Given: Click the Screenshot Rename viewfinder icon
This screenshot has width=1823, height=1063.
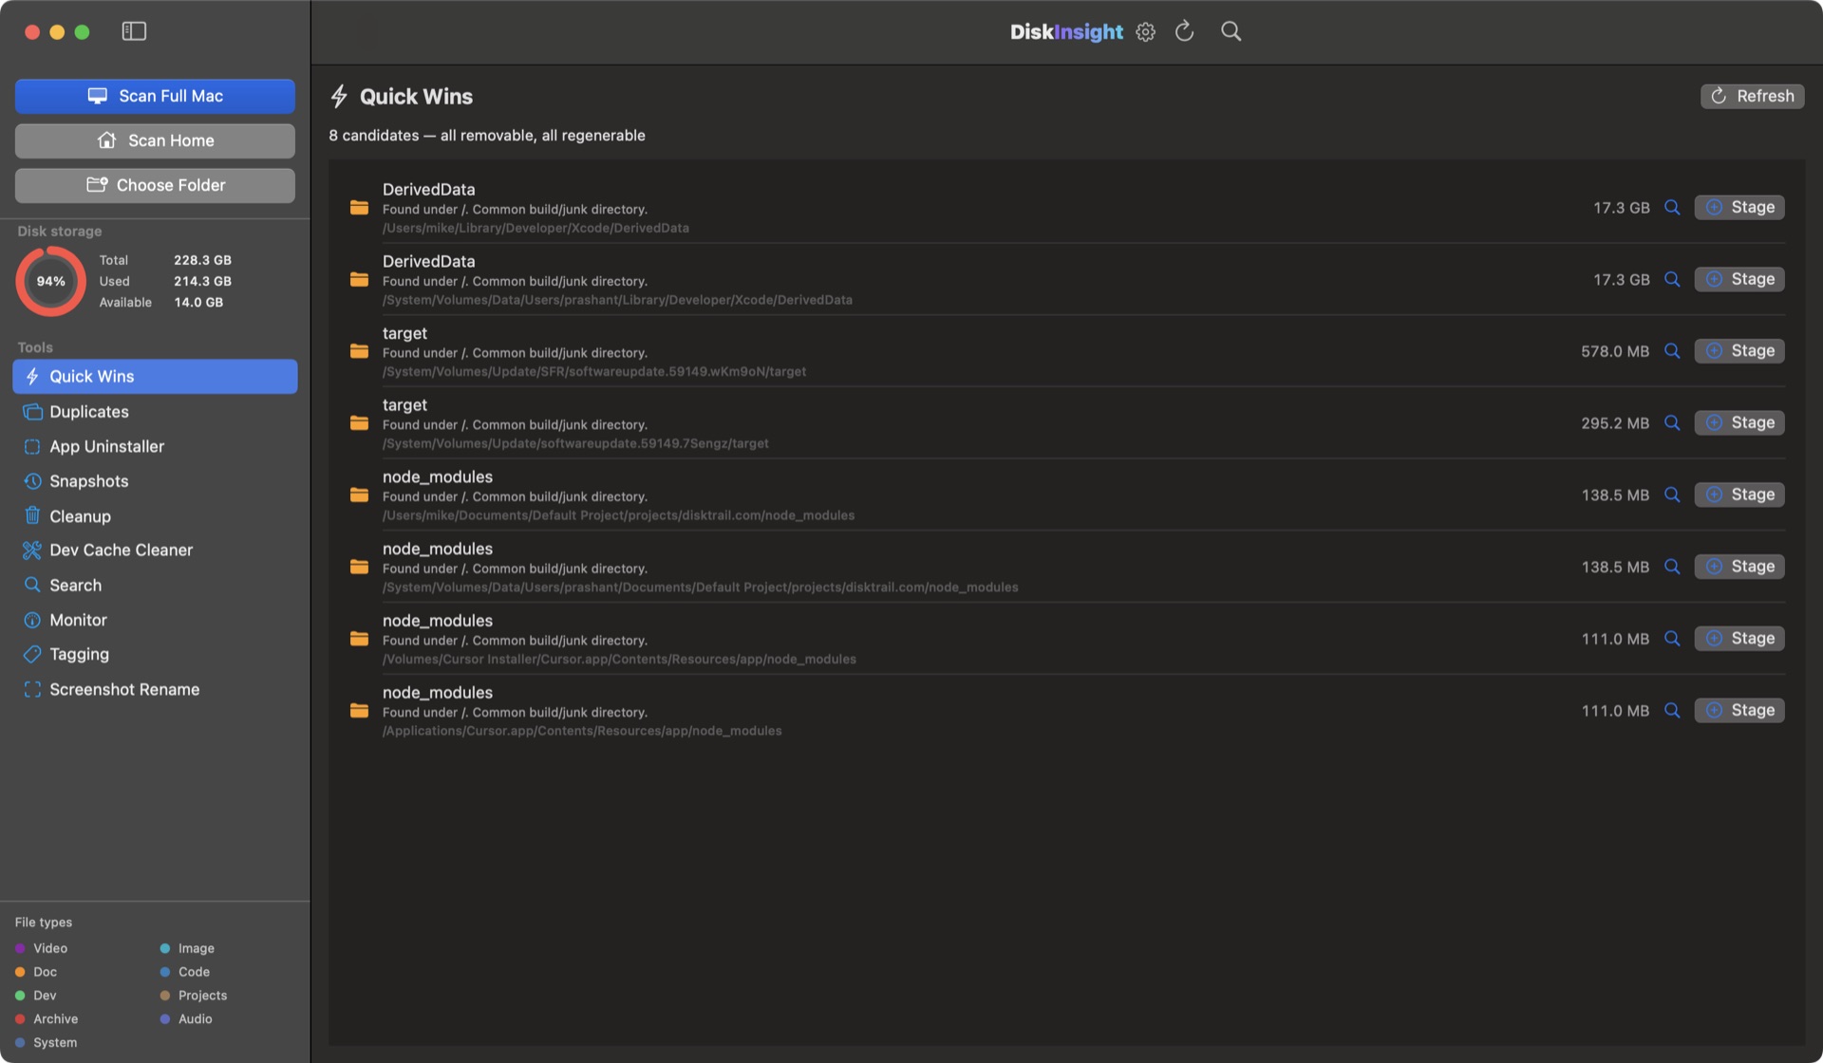Looking at the screenshot, I should pyautogui.click(x=32, y=690).
